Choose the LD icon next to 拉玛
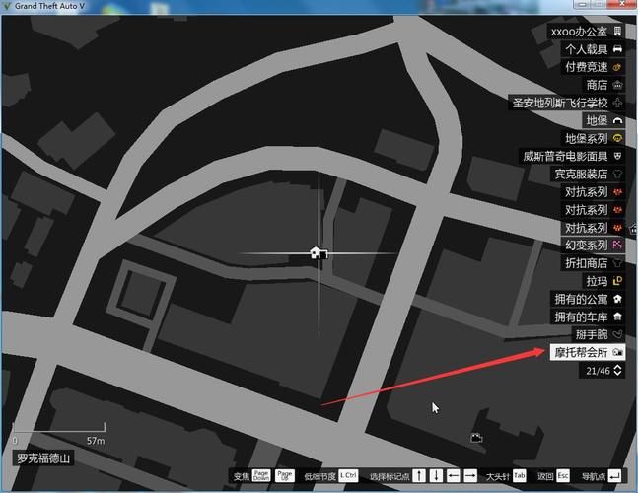Screen dimensions: 638x493 (617, 281)
